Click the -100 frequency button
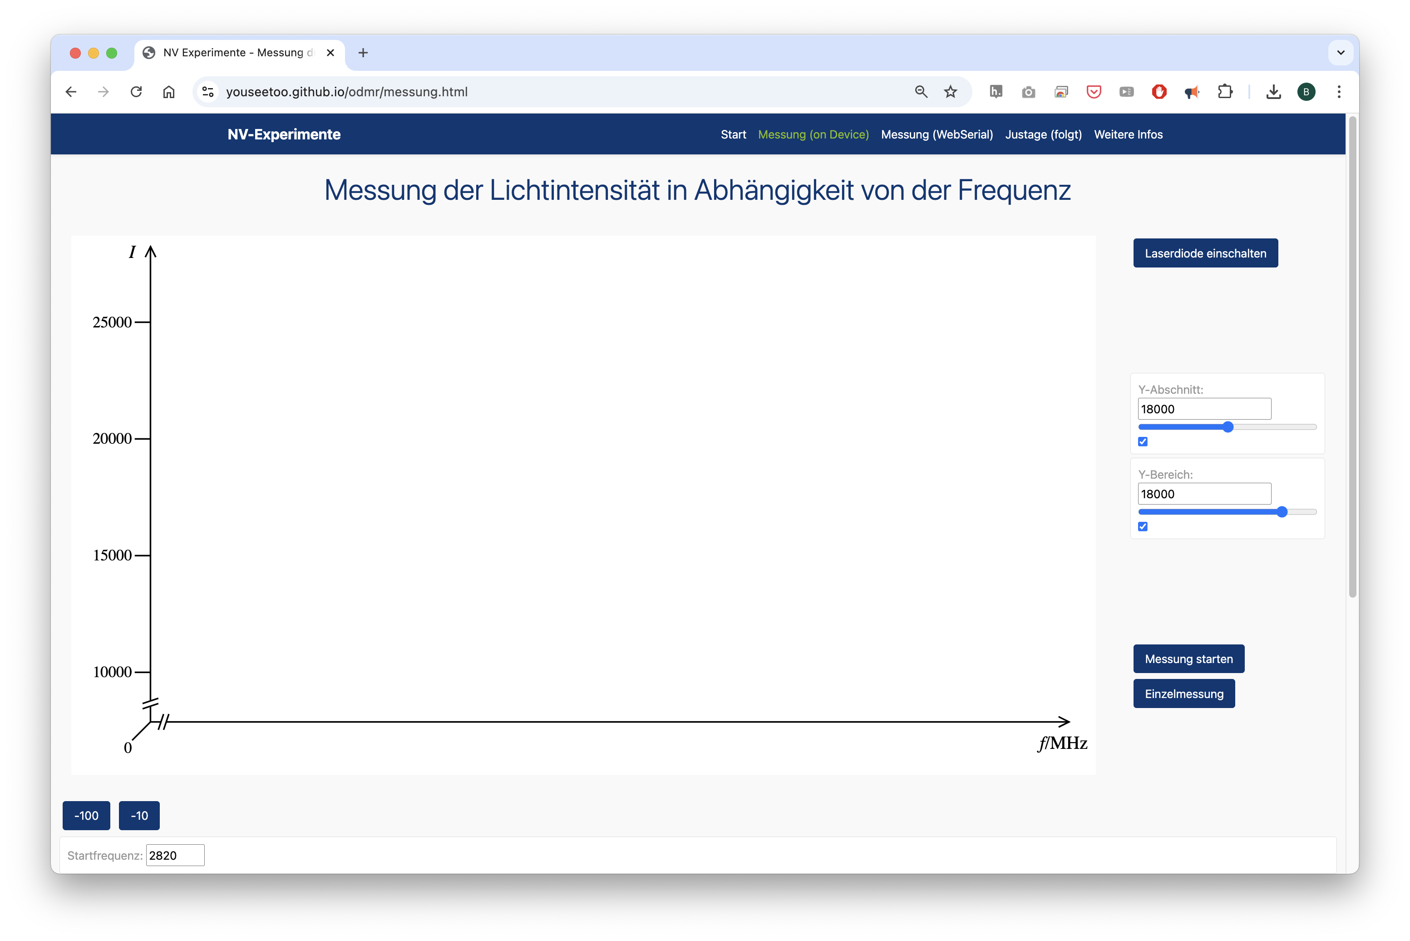The height and width of the screenshot is (941, 1410). pos(86,816)
